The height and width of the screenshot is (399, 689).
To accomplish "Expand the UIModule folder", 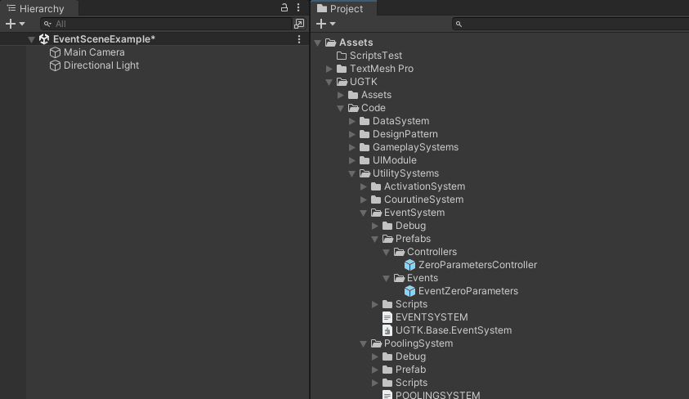I will tap(352, 160).
